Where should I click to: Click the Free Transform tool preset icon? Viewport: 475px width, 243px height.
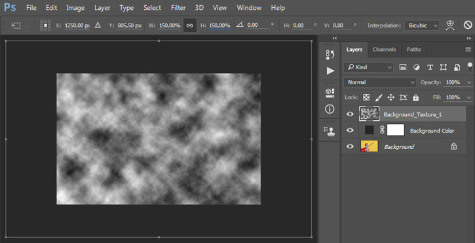pos(16,25)
